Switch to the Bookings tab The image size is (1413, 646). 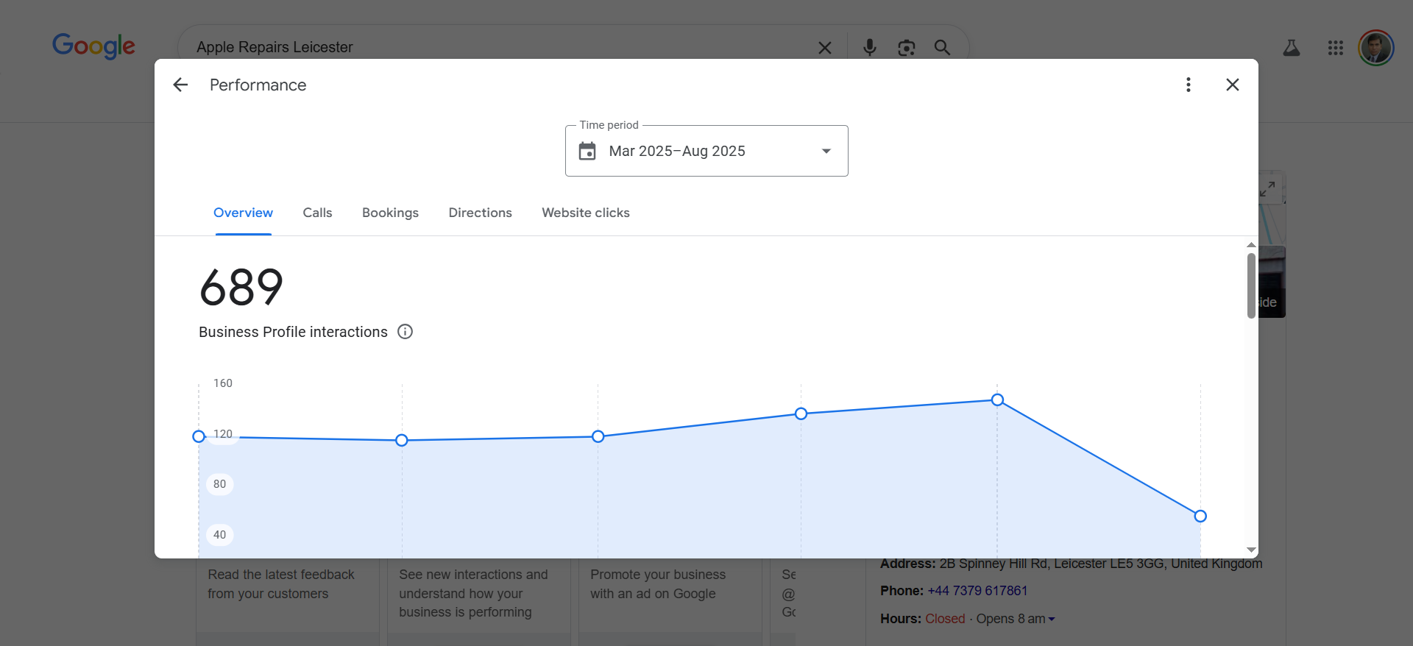tap(390, 213)
